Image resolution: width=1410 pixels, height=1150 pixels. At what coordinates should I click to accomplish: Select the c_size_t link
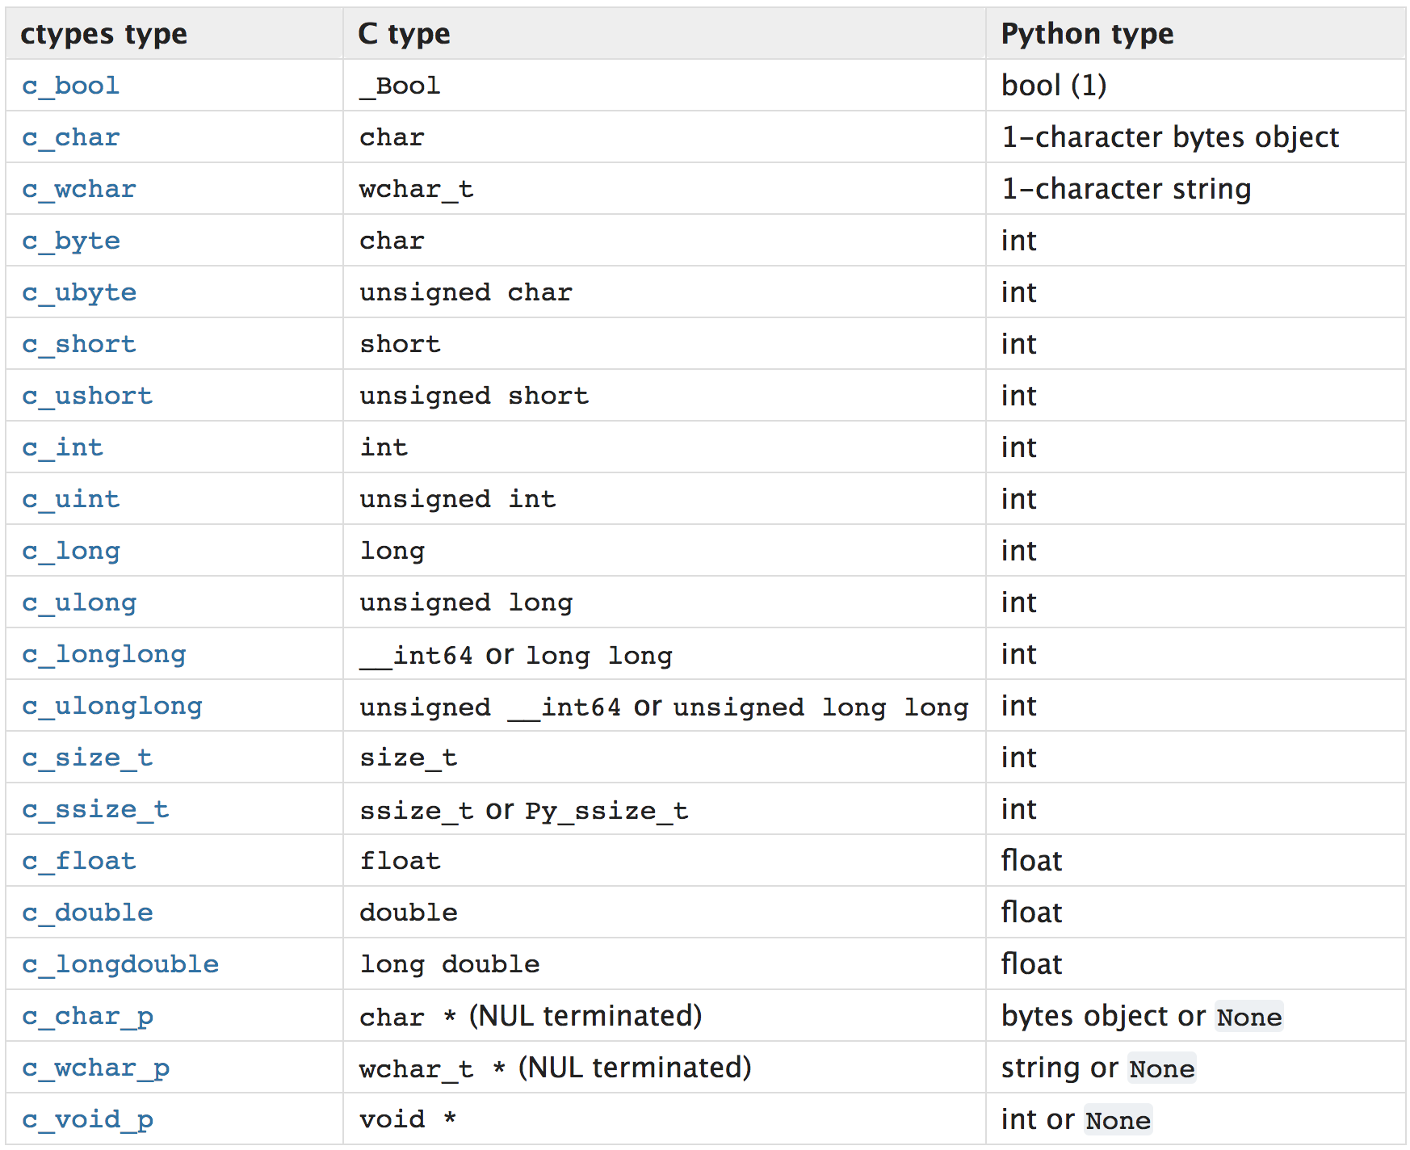87,758
